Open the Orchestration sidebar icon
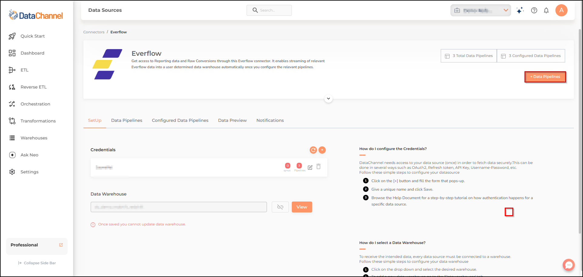 (12, 104)
